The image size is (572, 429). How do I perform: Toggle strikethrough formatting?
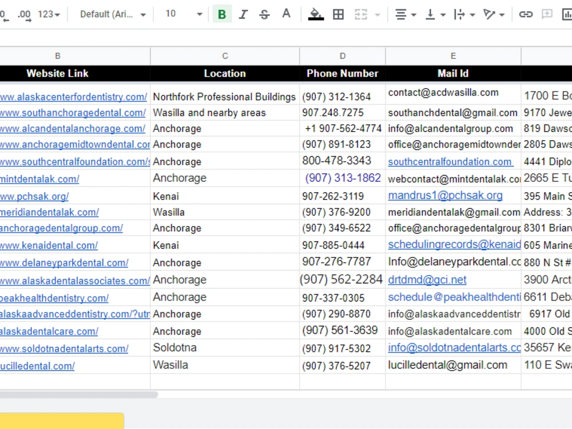264,14
